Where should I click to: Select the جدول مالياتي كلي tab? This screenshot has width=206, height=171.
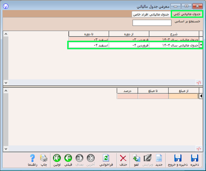187,14
